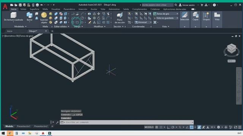Open the workspace gear icon in status bar

tap(219, 127)
